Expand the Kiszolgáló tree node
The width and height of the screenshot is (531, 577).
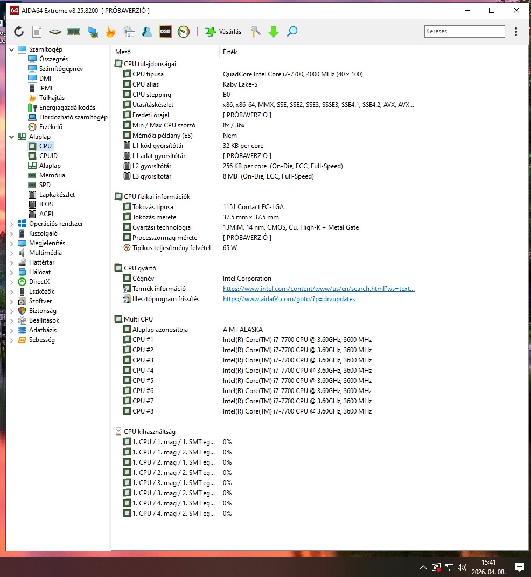[11, 233]
